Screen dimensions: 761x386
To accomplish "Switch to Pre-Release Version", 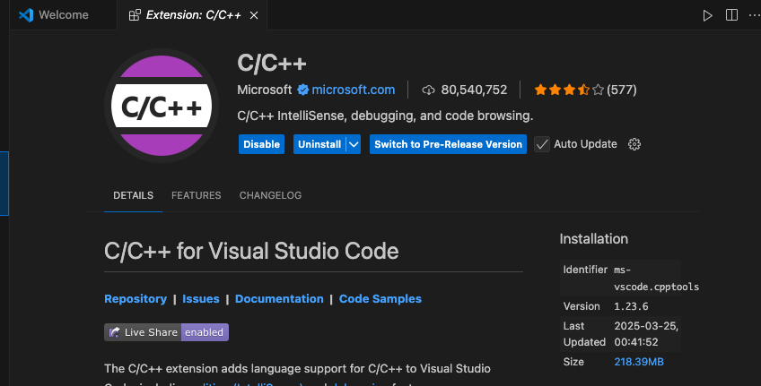I will pyautogui.click(x=448, y=144).
